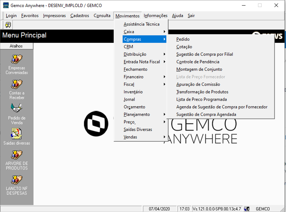The width and height of the screenshot is (286, 212).
Task: Open the Login menu
Action: [x=11, y=16]
